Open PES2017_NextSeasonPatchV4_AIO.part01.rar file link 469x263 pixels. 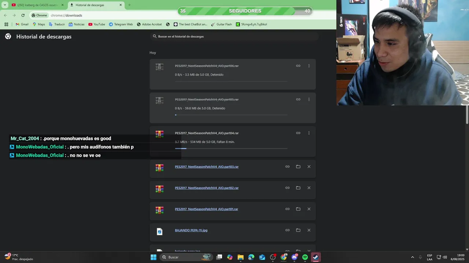[x=207, y=209]
